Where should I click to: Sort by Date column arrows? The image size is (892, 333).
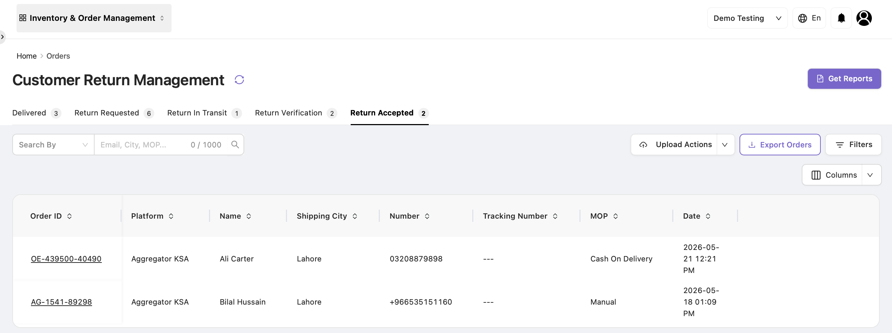pyautogui.click(x=708, y=216)
